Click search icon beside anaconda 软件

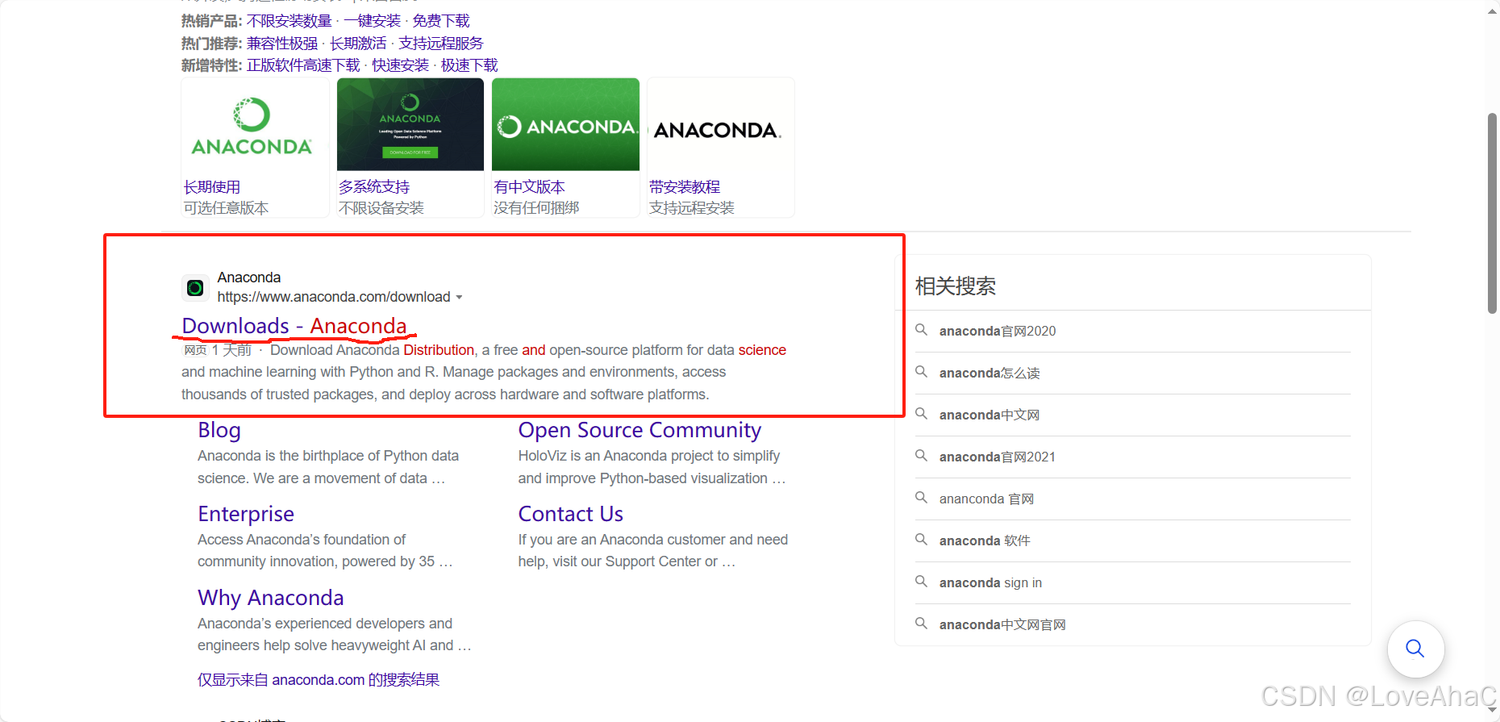921,540
